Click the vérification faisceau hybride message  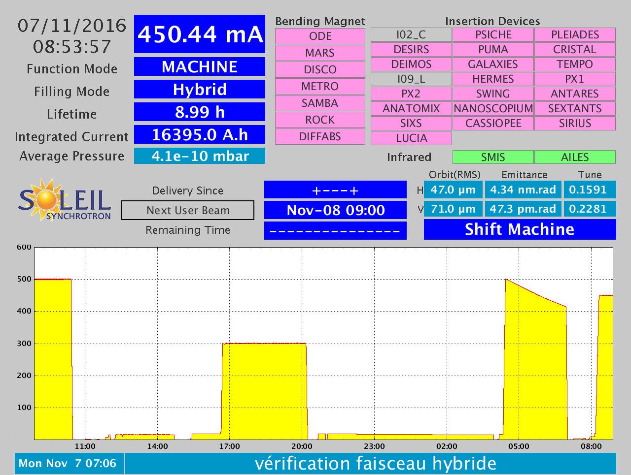tap(370, 463)
